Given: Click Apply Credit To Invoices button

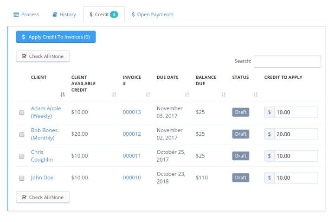Looking at the screenshot, I should click(x=56, y=37).
